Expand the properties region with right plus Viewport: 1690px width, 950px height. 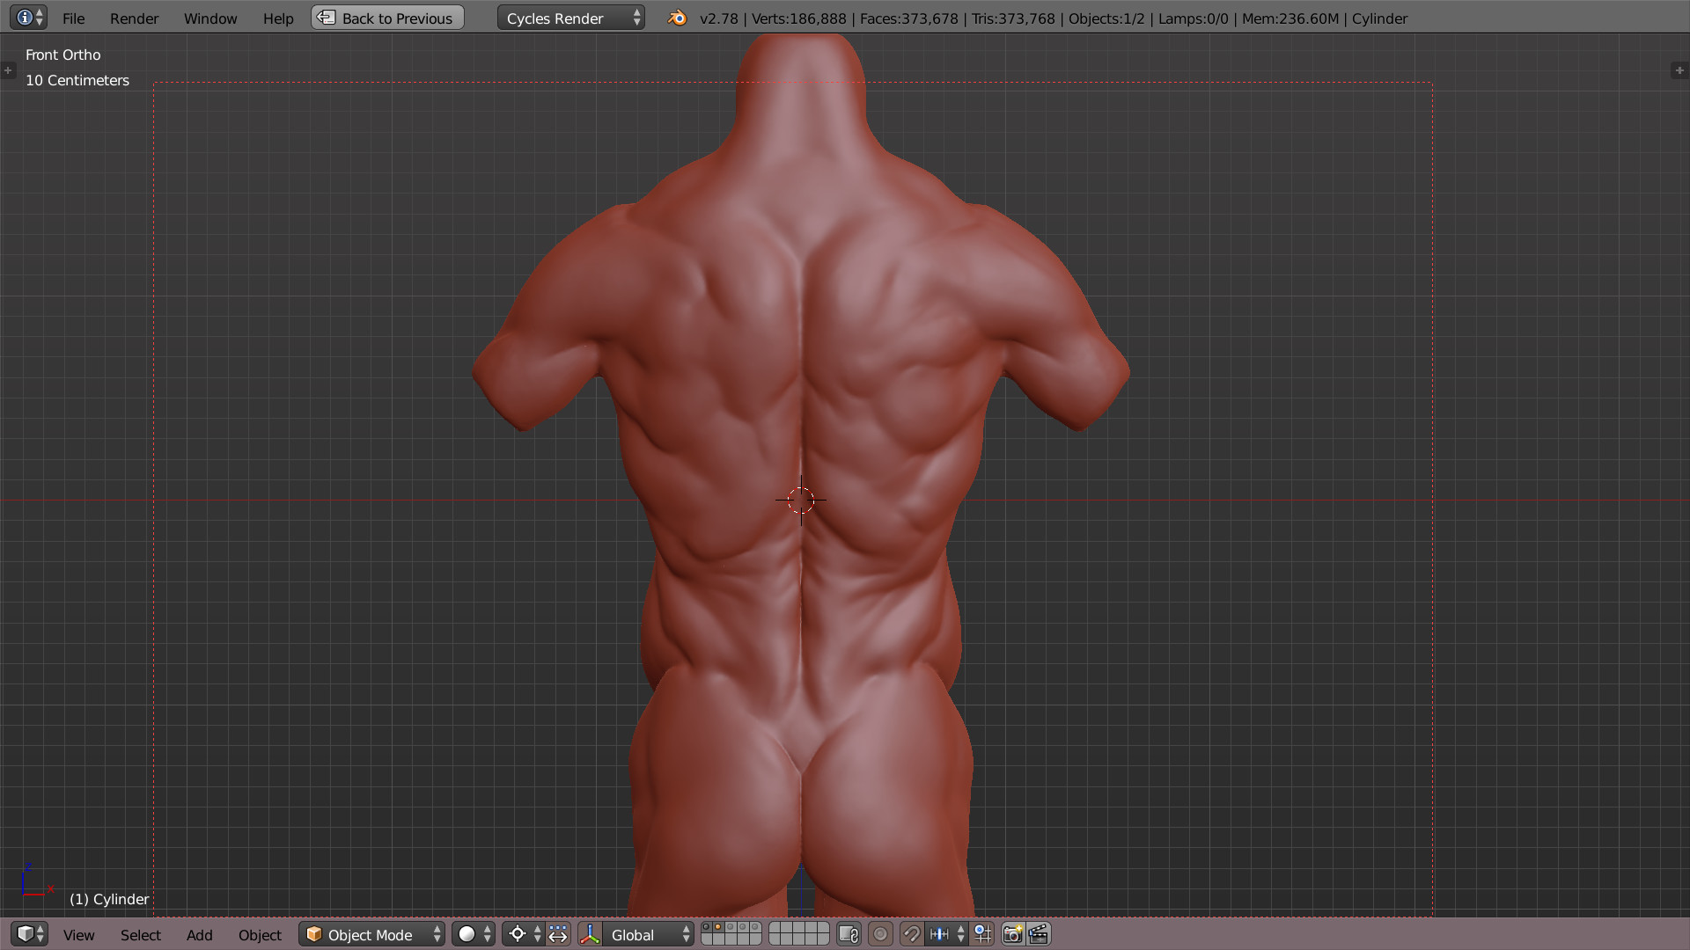[1679, 70]
